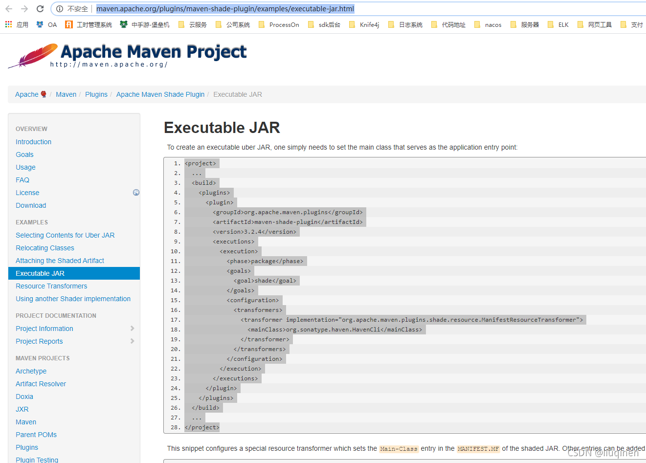Open the Plugin Testing project link
The height and width of the screenshot is (463, 646).
(37, 460)
